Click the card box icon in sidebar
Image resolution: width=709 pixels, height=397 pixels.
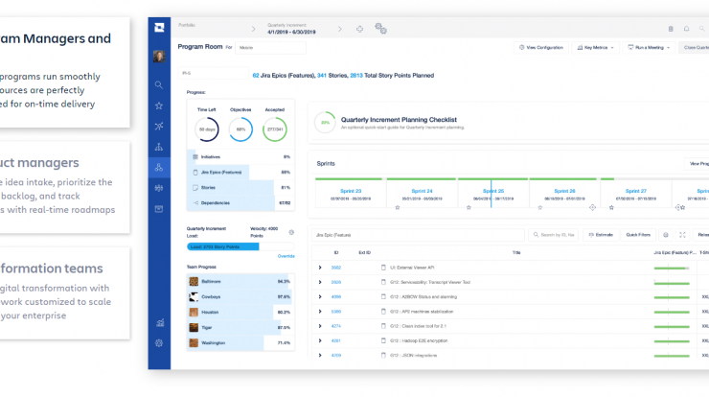tap(159, 209)
